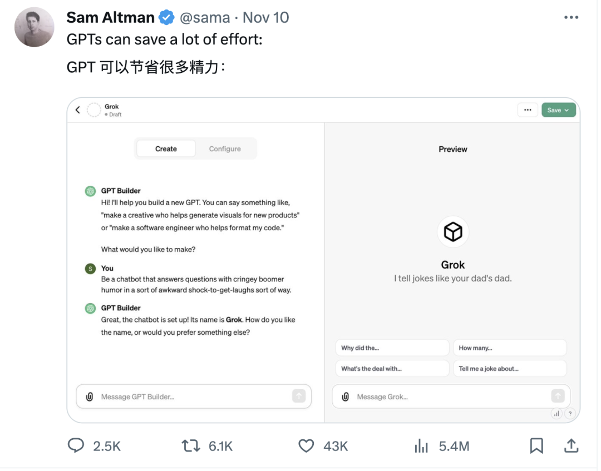This screenshot has height=471, width=601.
Task: Open the Save dropdown chevron
Action: click(566, 110)
